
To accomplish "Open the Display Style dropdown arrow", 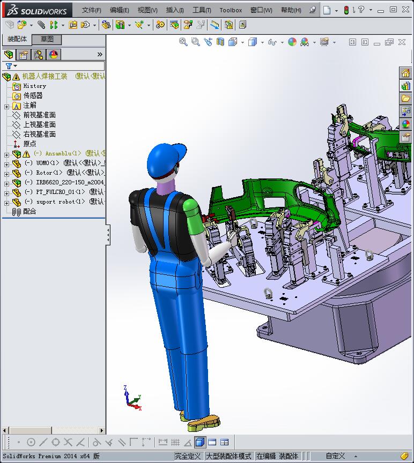I will pos(262,42).
